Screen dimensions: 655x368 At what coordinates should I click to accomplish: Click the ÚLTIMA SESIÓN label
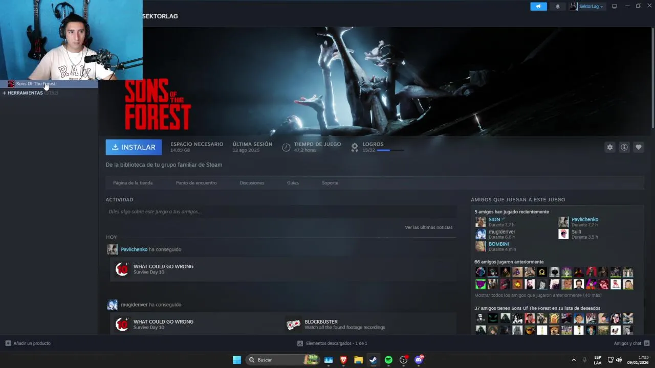[252, 144]
